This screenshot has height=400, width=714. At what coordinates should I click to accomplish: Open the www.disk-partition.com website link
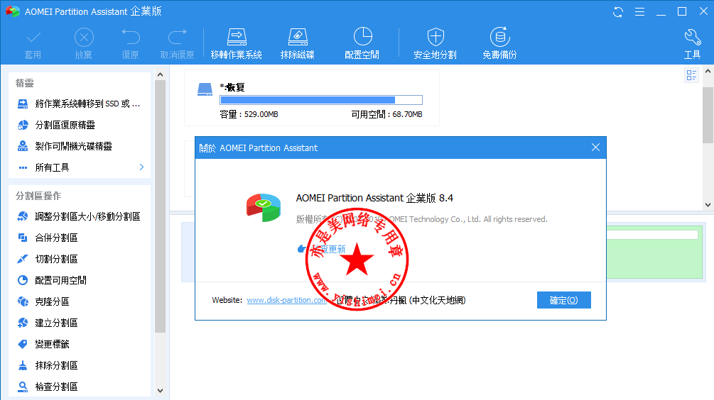coord(287,300)
